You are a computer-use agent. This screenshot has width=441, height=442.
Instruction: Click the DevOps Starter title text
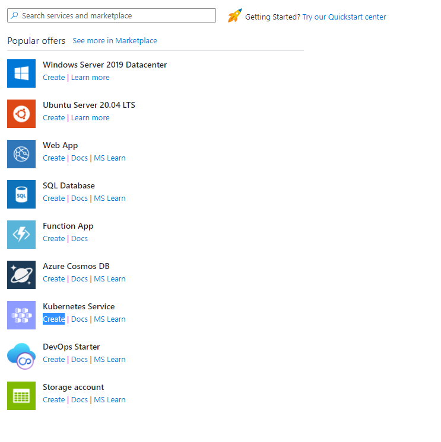click(71, 347)
